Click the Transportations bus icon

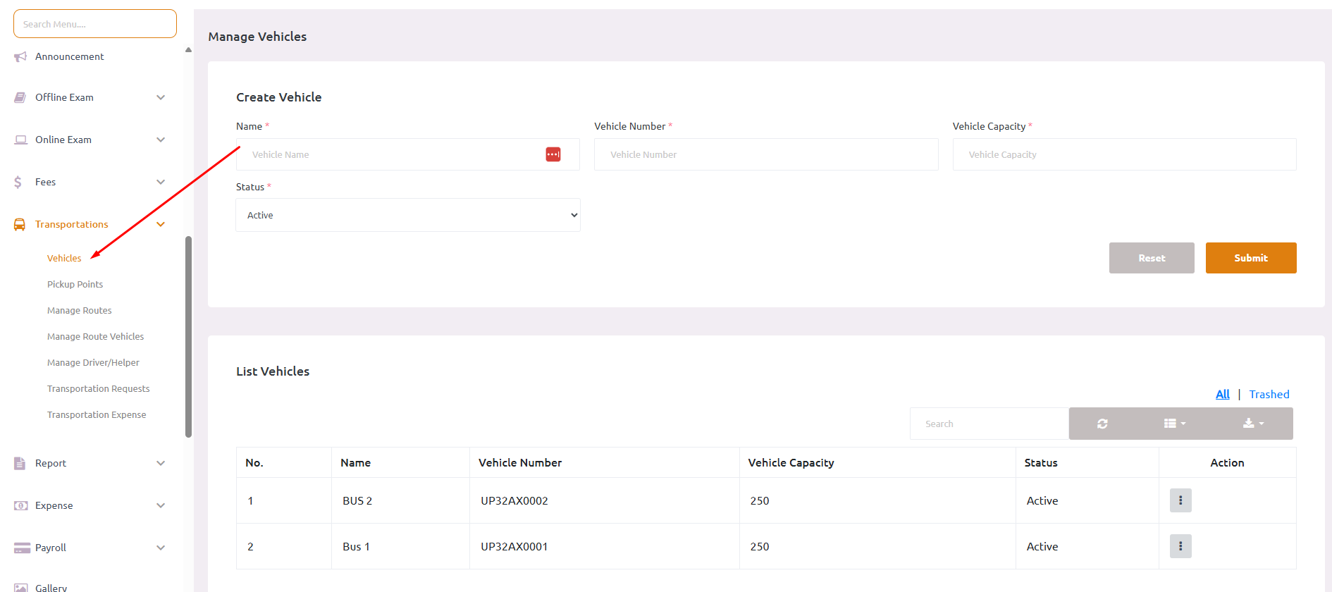click(20, 225)
